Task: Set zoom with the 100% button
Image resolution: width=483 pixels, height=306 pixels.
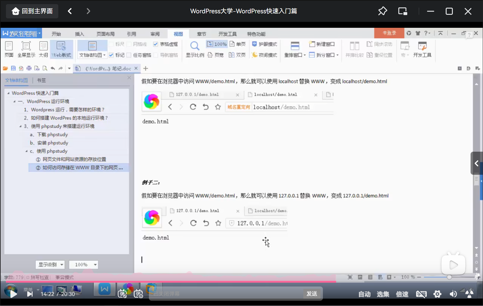Action: point(217,44)
